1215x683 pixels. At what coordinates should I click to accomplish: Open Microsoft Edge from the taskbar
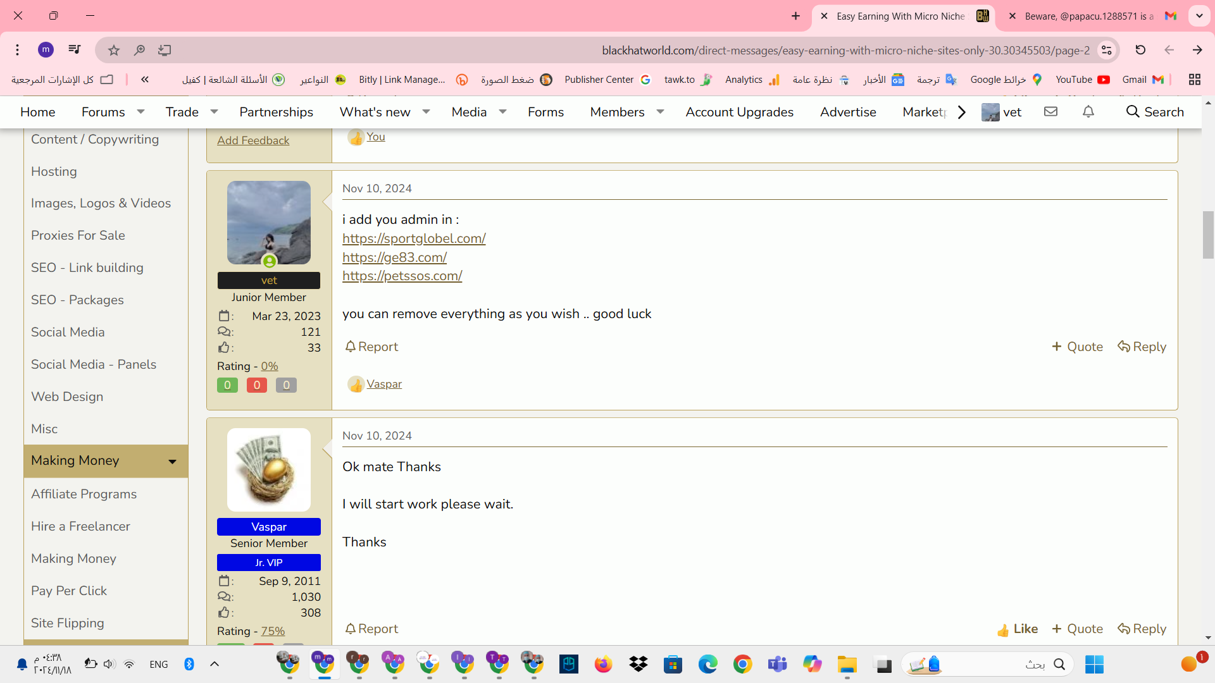708,664
